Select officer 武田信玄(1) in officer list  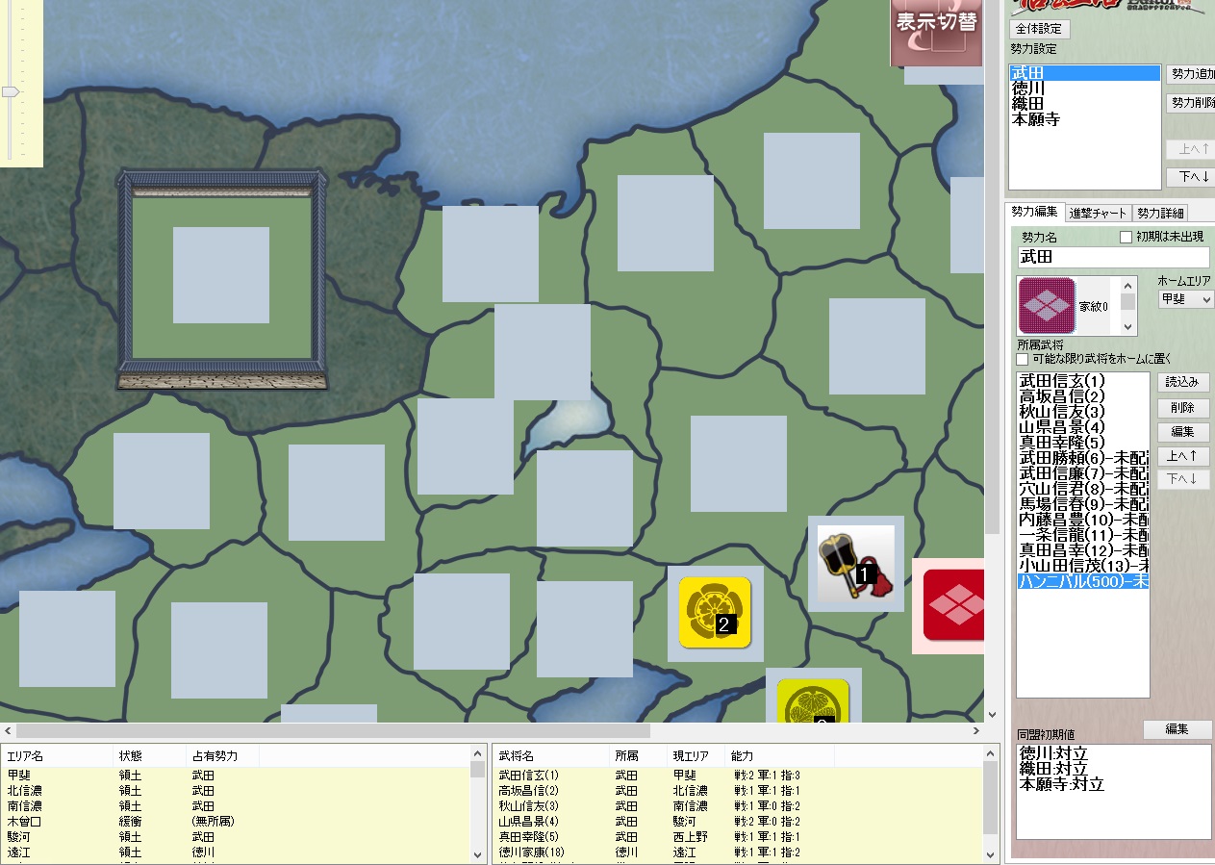click(x=1083, y=381)
